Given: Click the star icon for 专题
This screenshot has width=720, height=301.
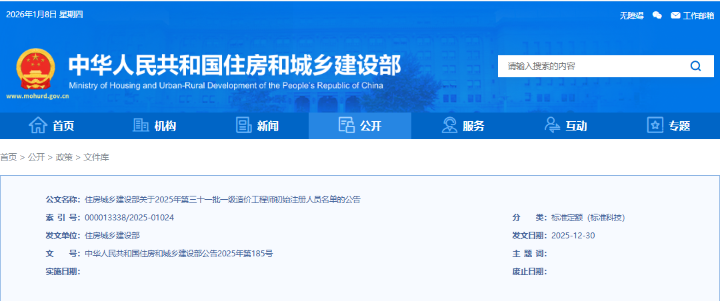Looking at the screenshot, I should click(655, 125).
